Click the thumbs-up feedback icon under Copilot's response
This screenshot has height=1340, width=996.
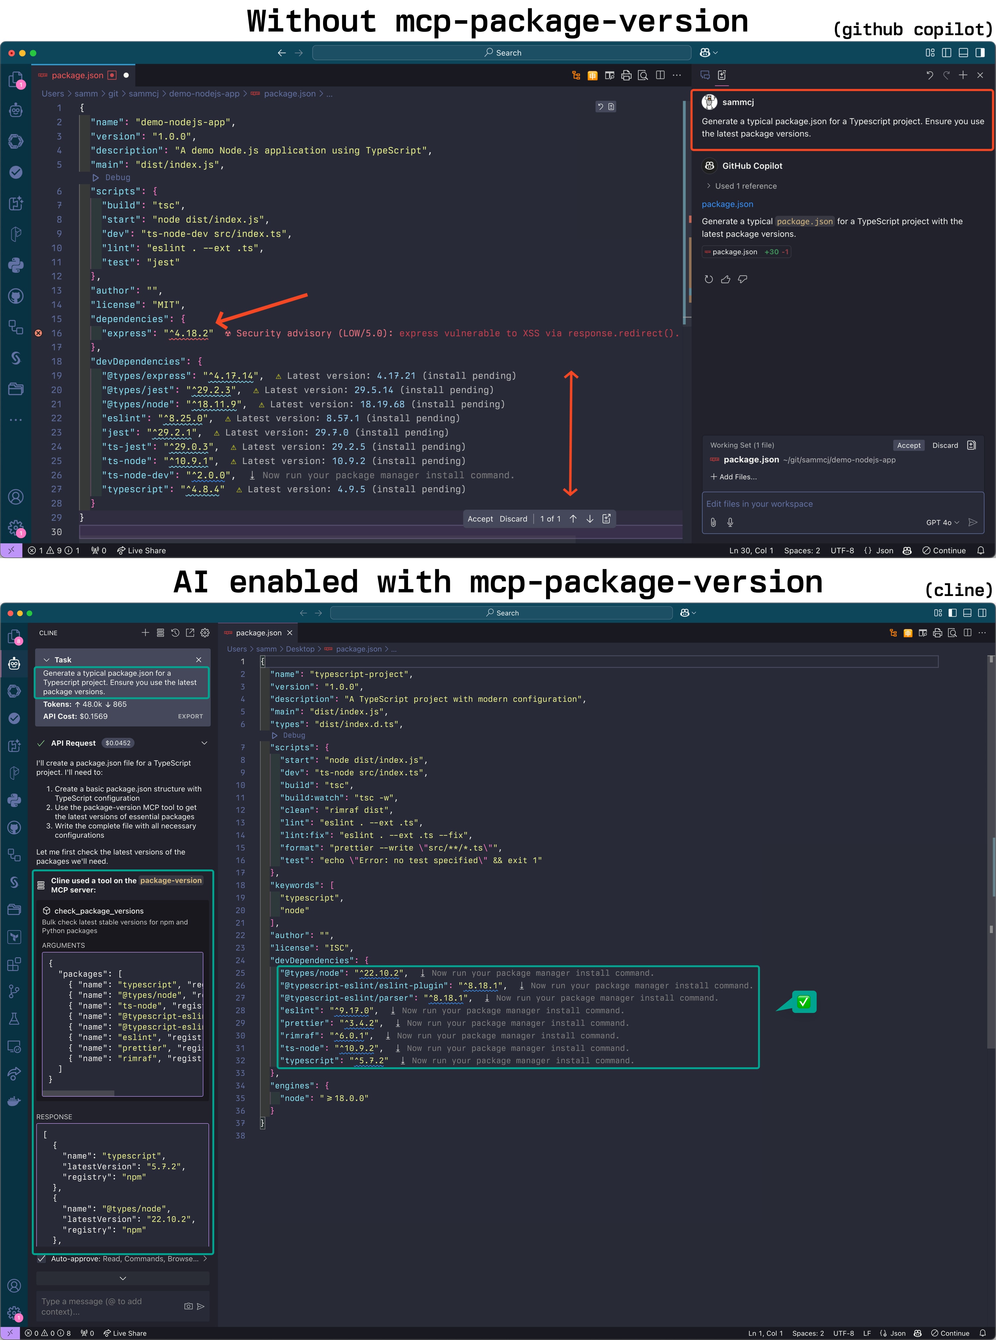(x=726, y=278)
